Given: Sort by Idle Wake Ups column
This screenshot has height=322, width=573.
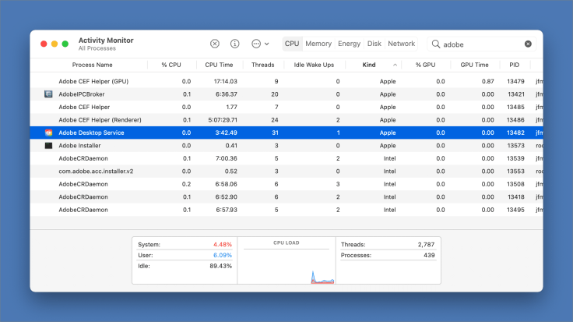Looking at the screenshot, I should click(x=314, y=65).
